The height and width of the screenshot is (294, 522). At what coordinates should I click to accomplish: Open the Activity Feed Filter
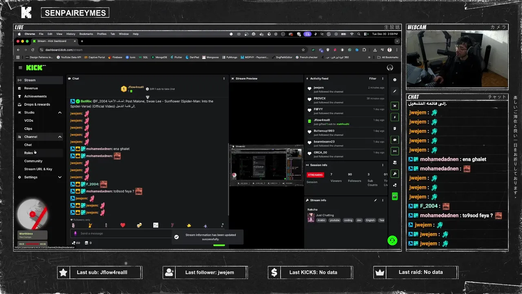373,78
